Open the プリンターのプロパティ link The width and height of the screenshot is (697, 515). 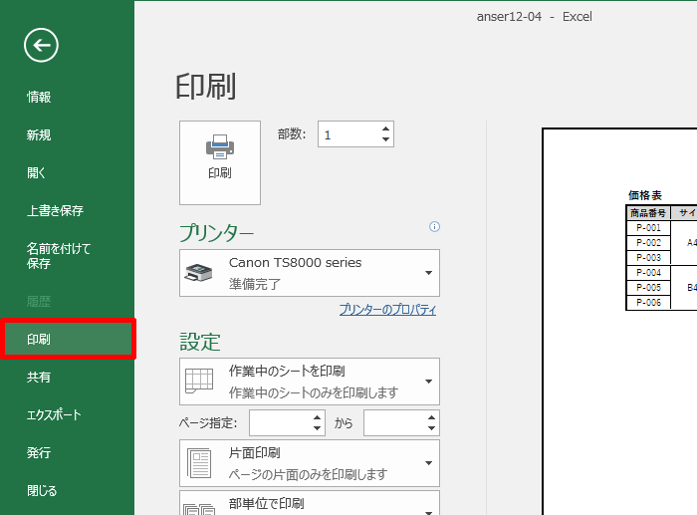pos(387,309)
